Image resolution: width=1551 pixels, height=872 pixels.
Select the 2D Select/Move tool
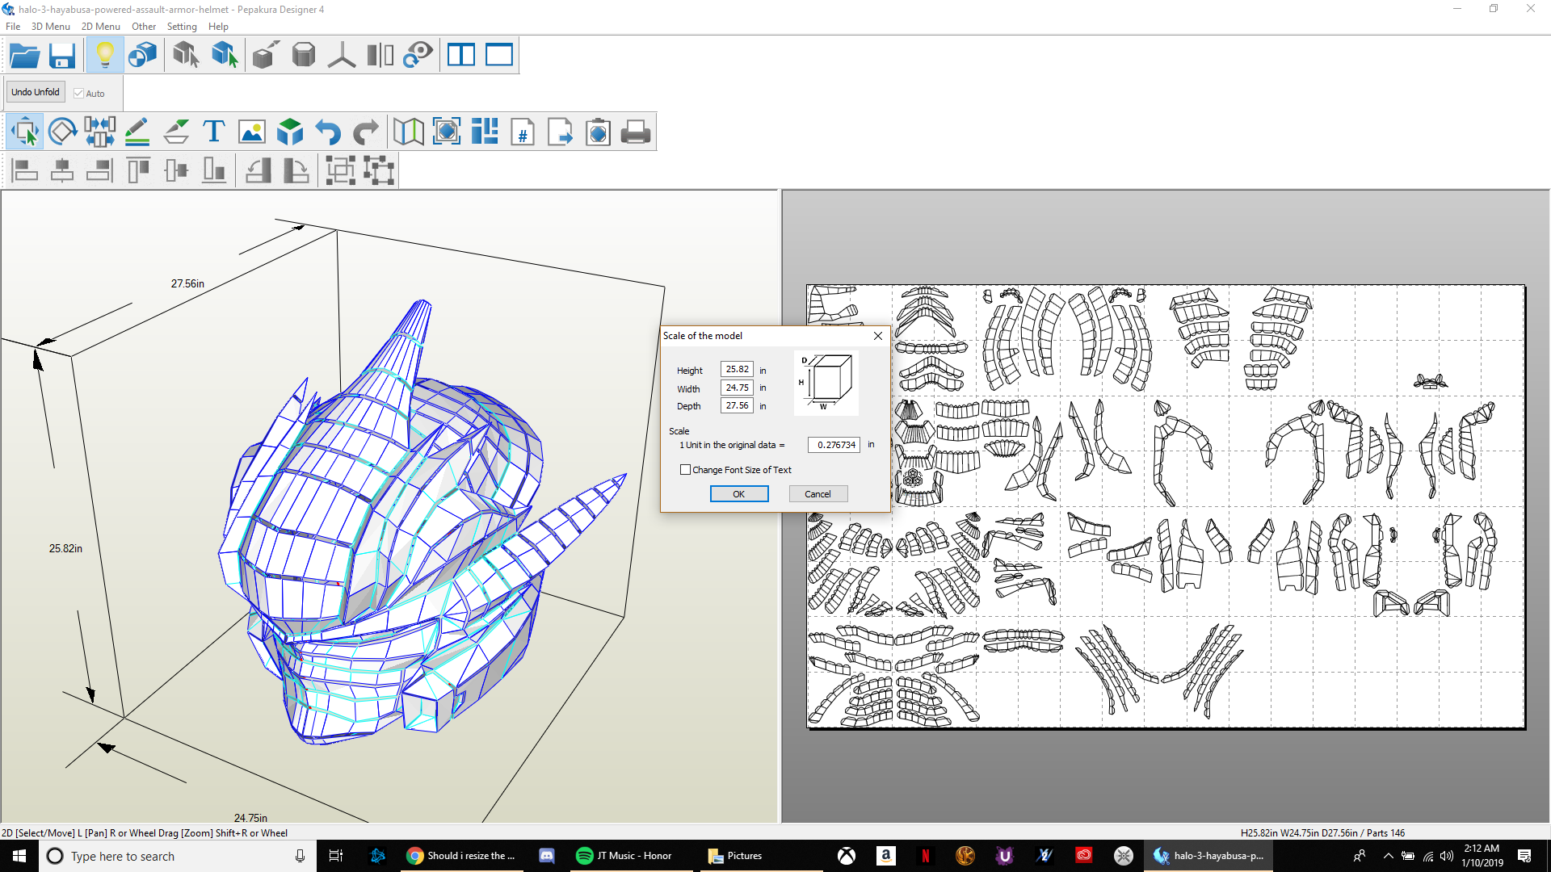point(25,132)
